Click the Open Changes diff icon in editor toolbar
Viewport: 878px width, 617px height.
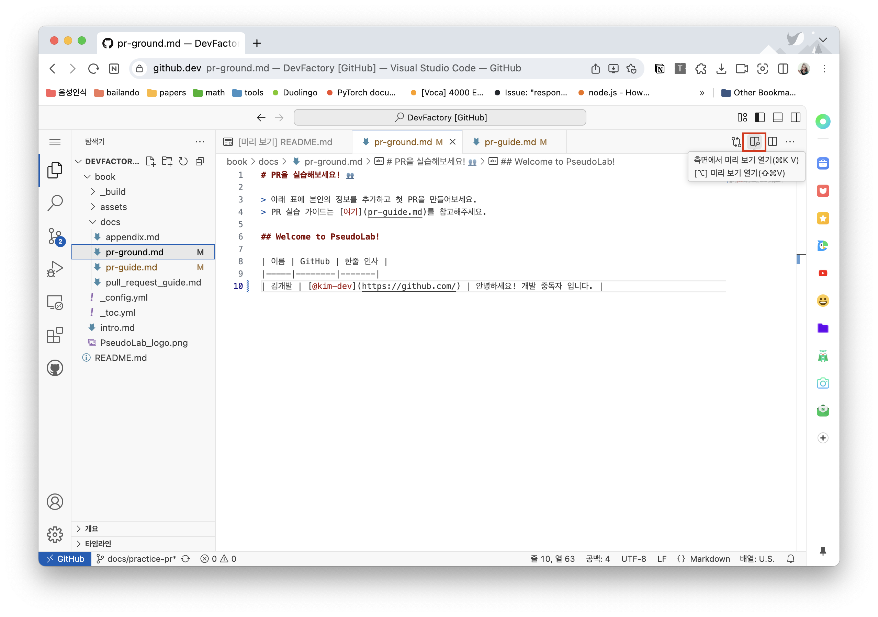tap(736, 141)
